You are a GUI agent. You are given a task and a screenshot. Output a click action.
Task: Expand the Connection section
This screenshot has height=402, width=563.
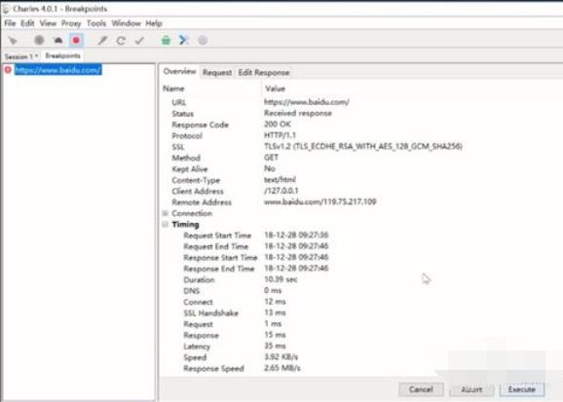(166, 213)
